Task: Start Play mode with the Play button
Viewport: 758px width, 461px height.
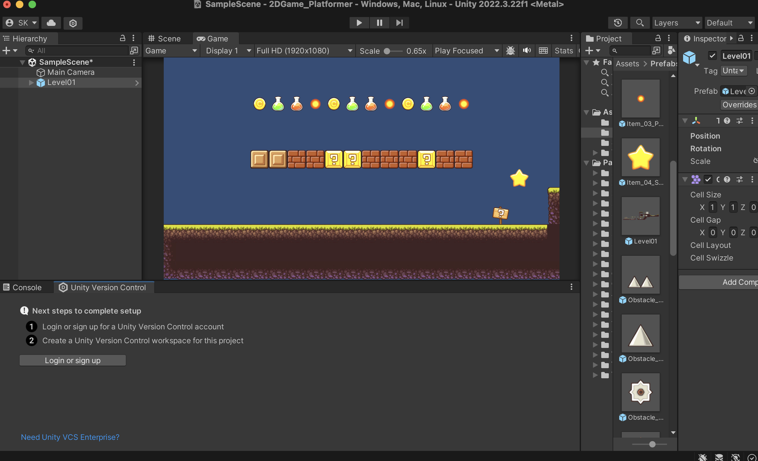Action: pyautogui.click(x=359, y=23)
